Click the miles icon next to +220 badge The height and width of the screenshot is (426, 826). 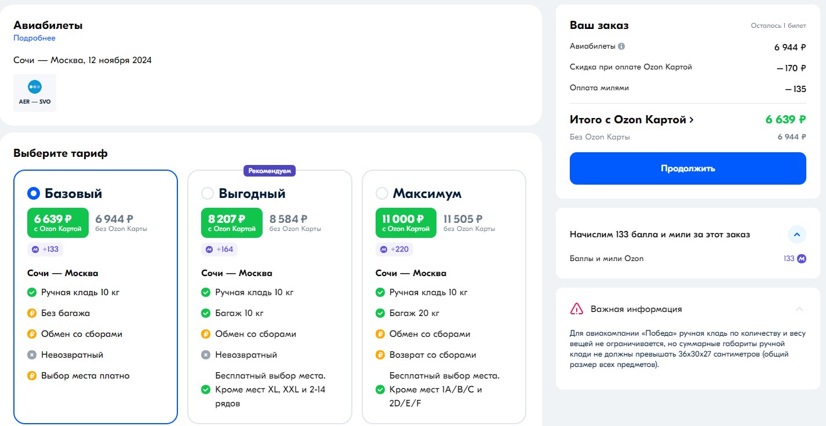pos(383,249)
